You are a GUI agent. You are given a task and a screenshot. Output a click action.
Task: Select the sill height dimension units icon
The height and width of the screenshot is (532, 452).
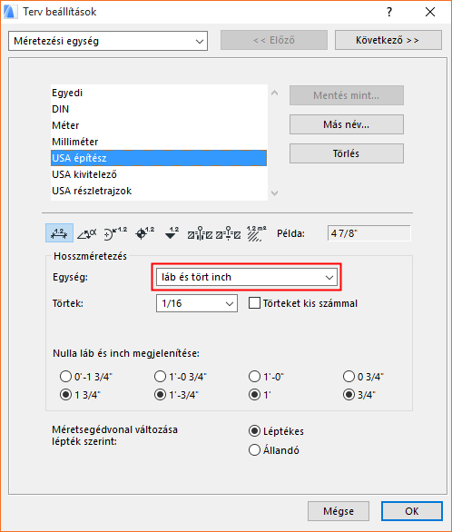coord(228,233)
